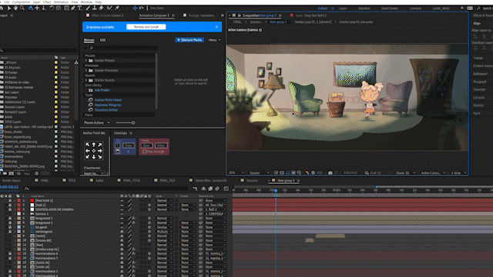
Task: Click the Animation Composer search field
Action: 122,48
